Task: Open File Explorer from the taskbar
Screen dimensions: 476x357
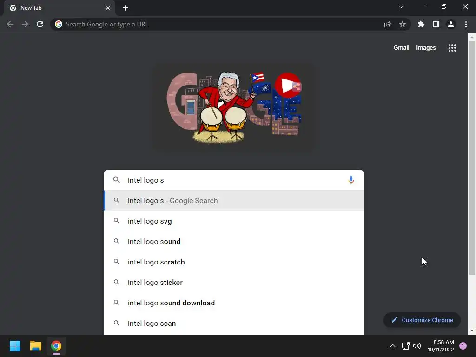Action: (35, 346)
